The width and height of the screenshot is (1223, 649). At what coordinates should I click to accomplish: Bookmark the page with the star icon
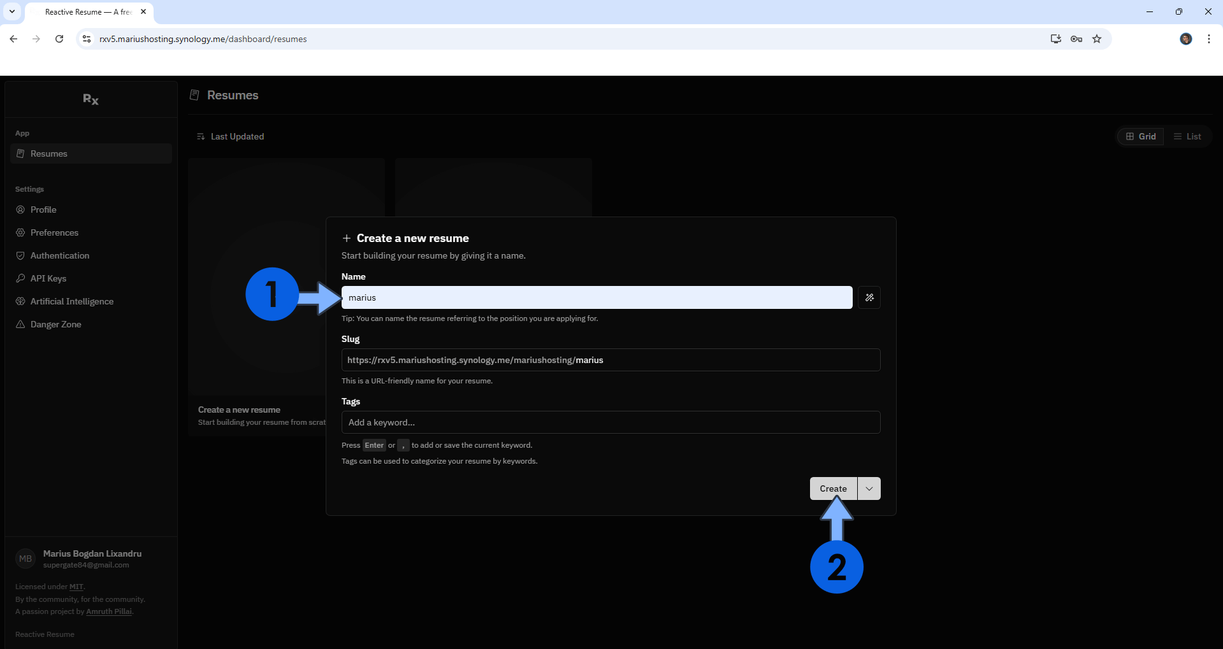[1097, 39]
